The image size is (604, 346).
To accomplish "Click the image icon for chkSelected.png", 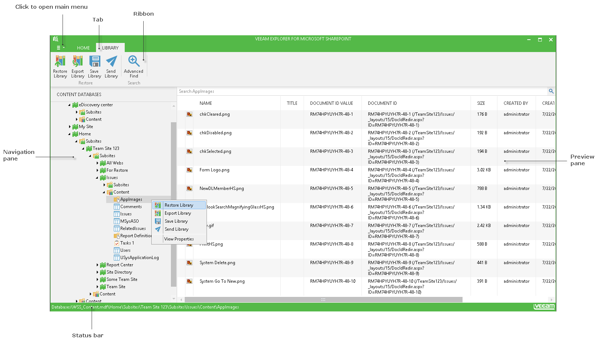I will [189, 151].
